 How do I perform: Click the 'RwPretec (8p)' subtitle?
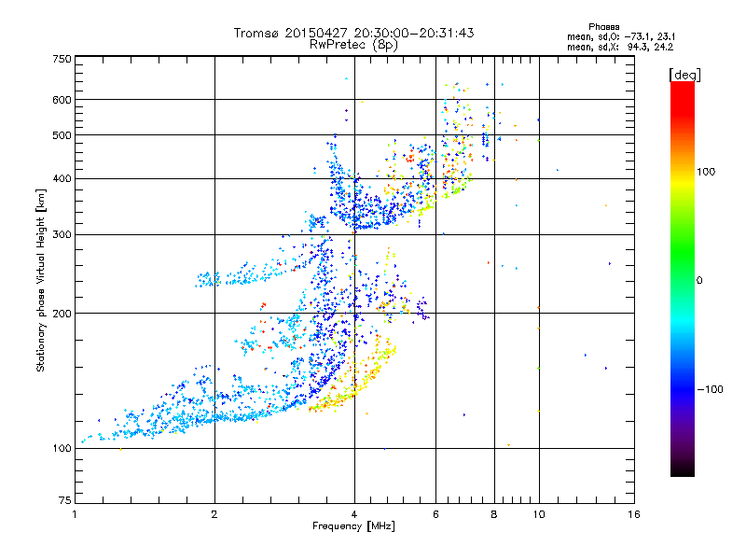click(x=353, y=45)
